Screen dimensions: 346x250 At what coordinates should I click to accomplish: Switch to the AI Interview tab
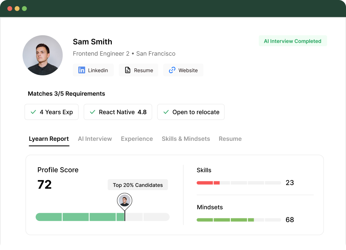click(x=95, y=139)
